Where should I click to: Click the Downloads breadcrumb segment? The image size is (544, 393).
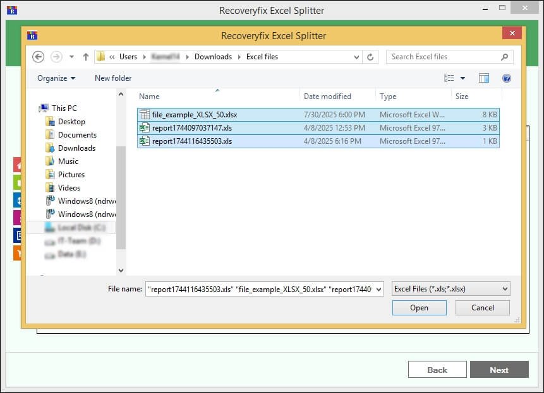(213, 57)
